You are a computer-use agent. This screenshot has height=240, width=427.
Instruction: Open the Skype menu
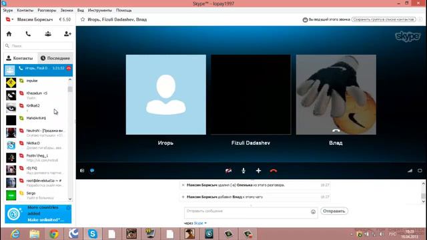pyautogui.click(x=8, y=11)
